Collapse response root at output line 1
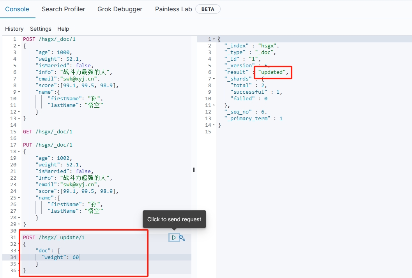 pyautogui.click(x=214, y=39)
